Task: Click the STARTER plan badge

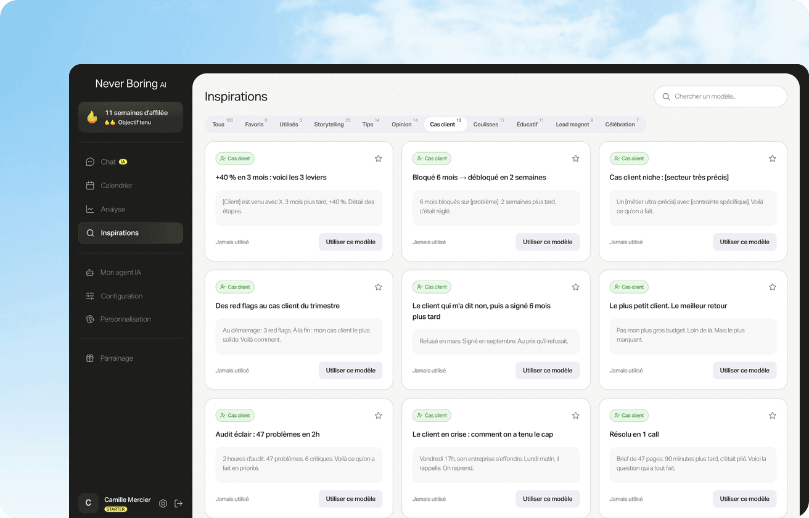Action: pyautogui.click(x=115, y=509)
